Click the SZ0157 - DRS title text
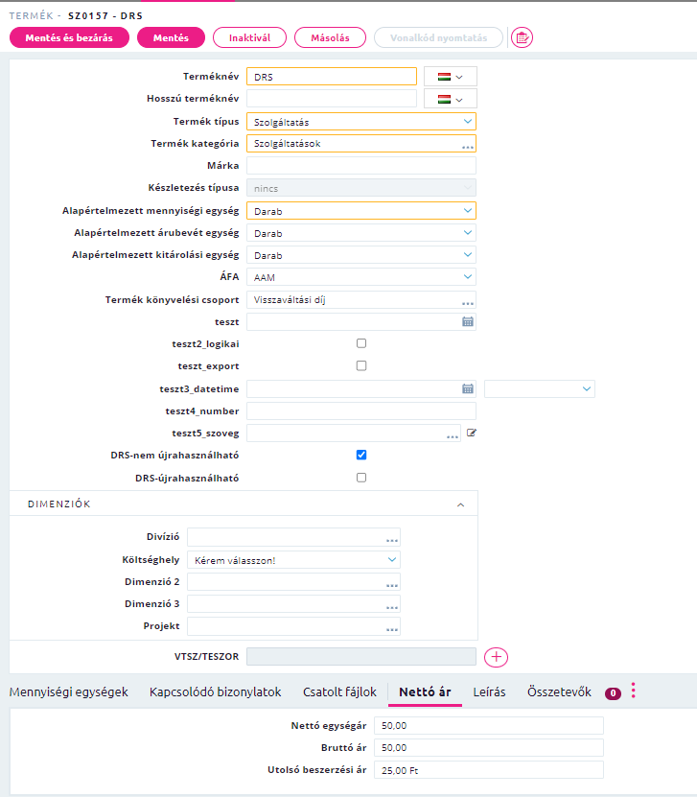697x797 pixels. 105,15
